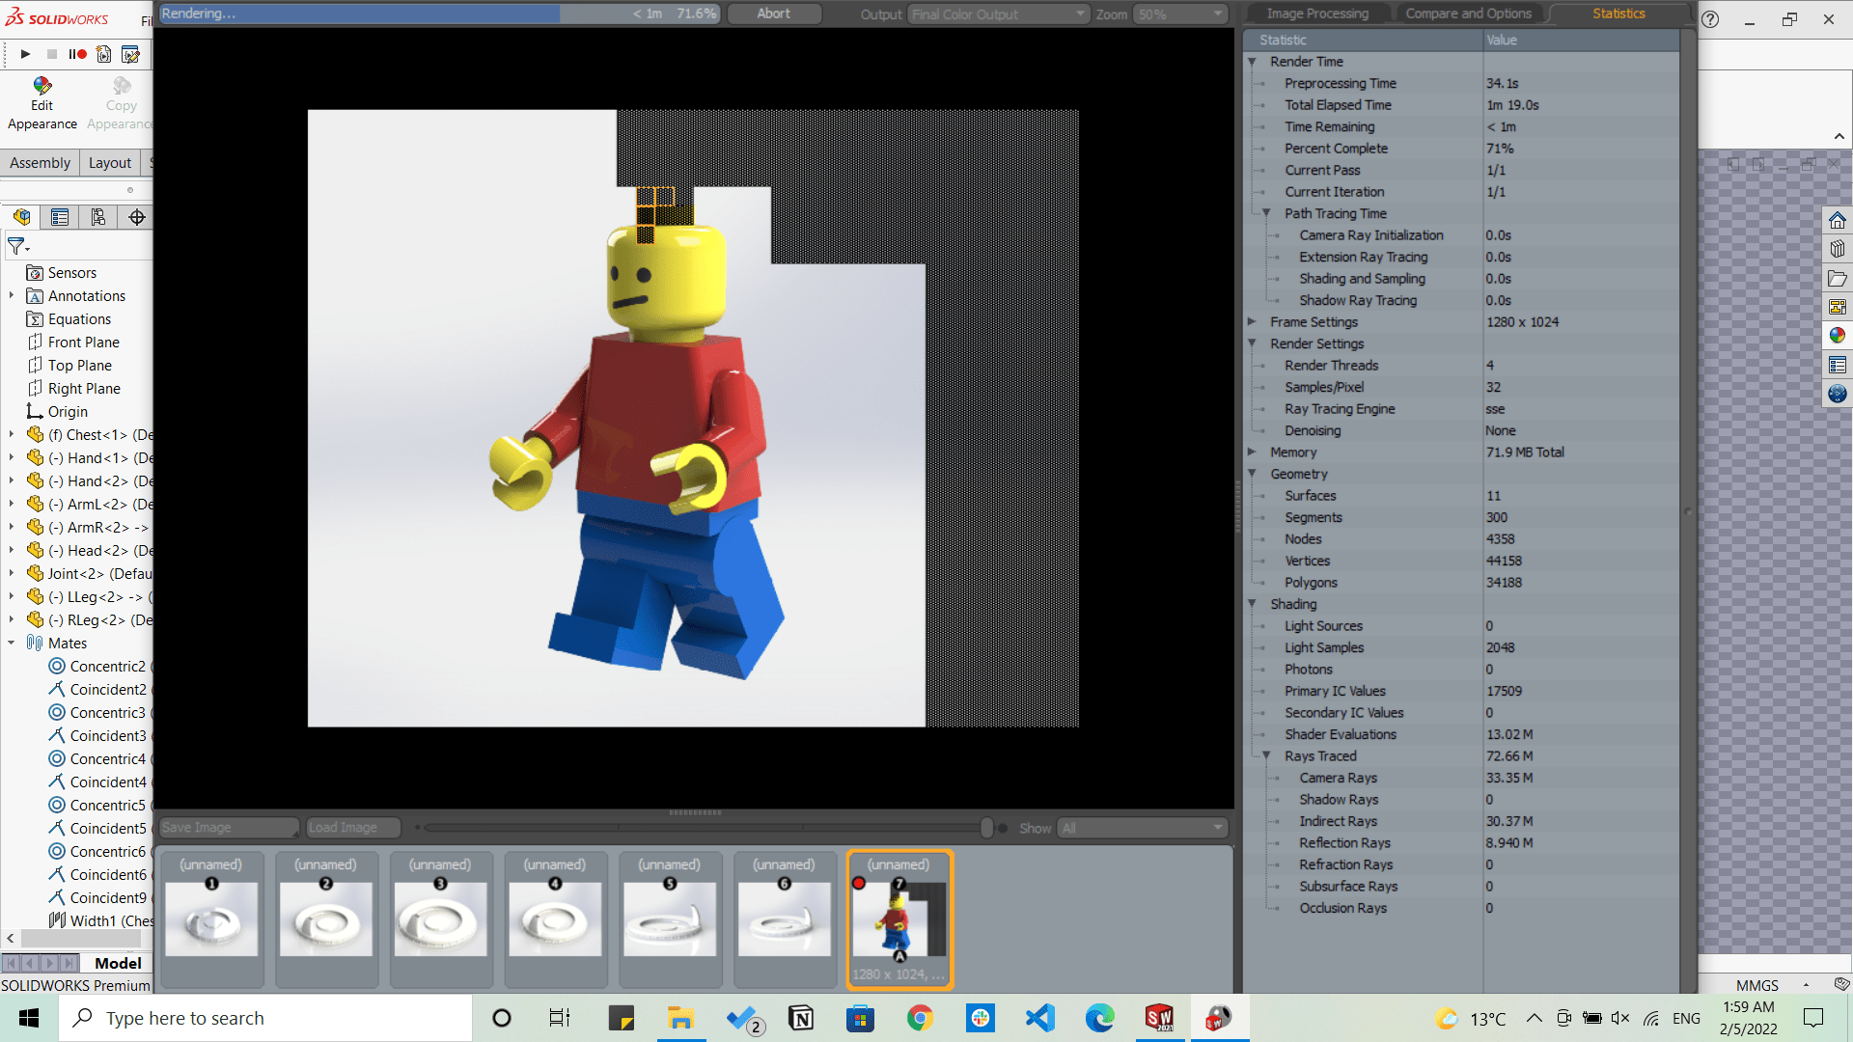
Task: Open File Explorer from taskbar
Action: [x=680, y=1018]
